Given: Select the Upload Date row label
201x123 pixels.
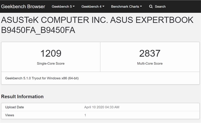Looking at the screenshot, I should [15, 107].
